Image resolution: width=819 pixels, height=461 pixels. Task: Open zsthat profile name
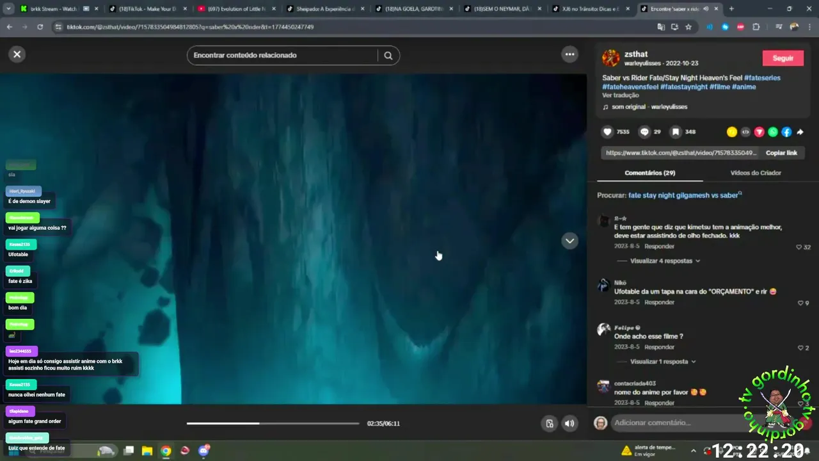click(636, 54)
